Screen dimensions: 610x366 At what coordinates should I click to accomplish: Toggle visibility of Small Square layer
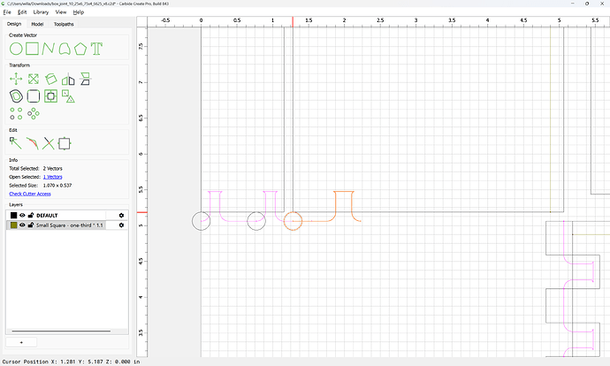click(x=22, y=225)
